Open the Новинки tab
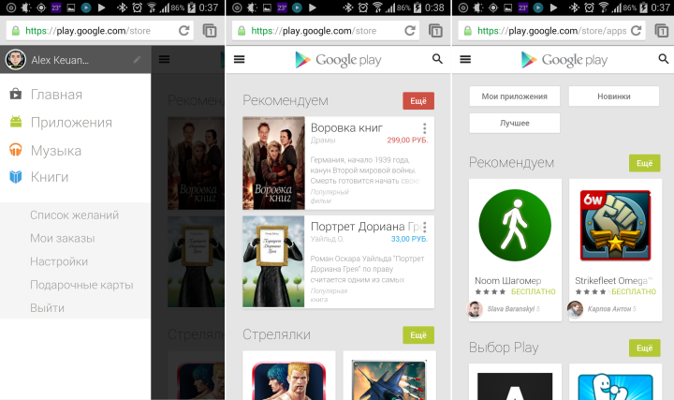The width and height of the screenshot is (674, 400). pos(614,96)
